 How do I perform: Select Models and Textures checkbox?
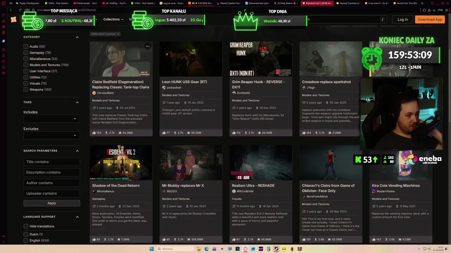[x=26, y=65]
